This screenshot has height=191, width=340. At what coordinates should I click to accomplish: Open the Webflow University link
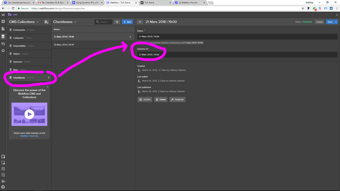[29, 135]
